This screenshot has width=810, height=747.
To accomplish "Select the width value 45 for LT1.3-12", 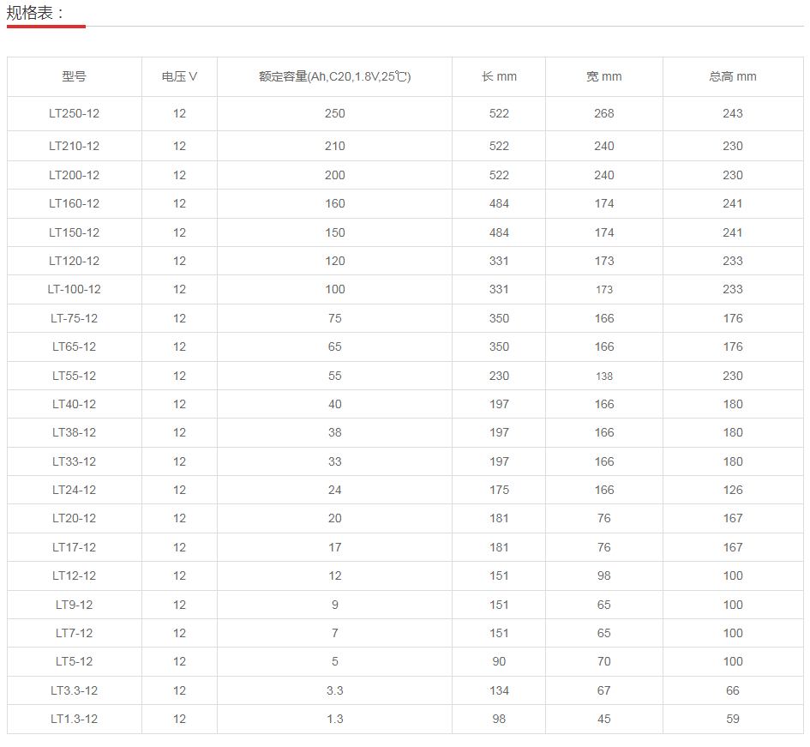I will [x=603, y=719].
